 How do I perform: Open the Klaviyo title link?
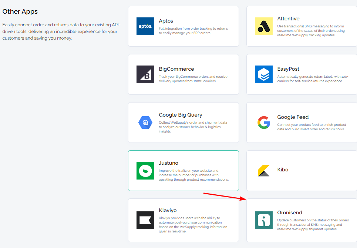point(168,210)
